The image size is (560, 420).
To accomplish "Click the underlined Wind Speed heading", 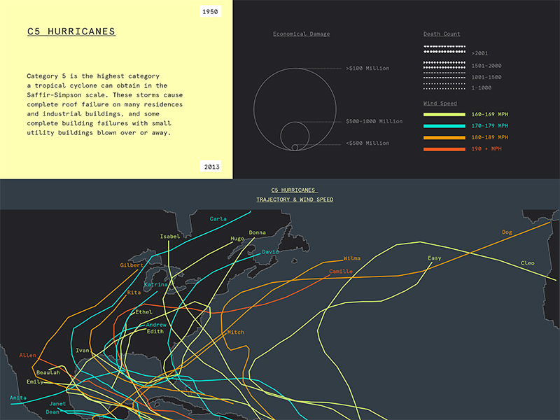I will tap(440, 103).
